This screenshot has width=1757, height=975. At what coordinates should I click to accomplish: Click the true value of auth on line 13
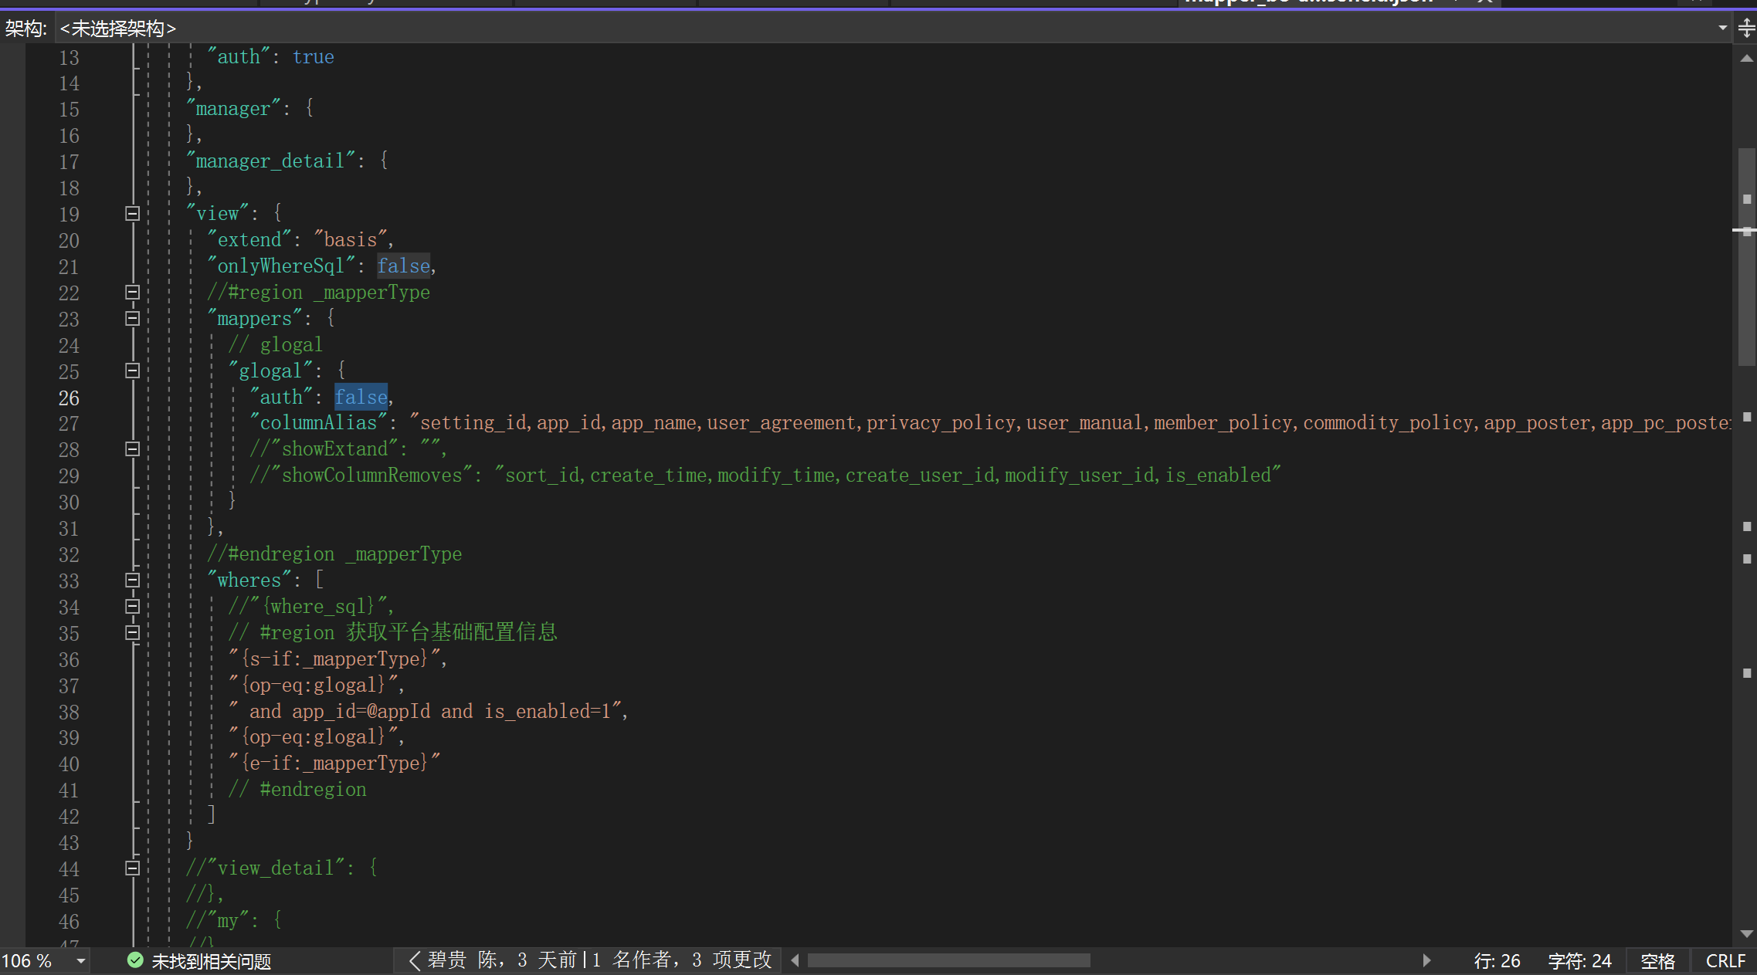tap(313, 57)
